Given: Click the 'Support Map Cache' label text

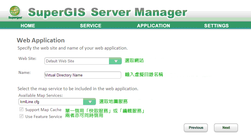Looking at the screenshot, I should click(43, 110).
